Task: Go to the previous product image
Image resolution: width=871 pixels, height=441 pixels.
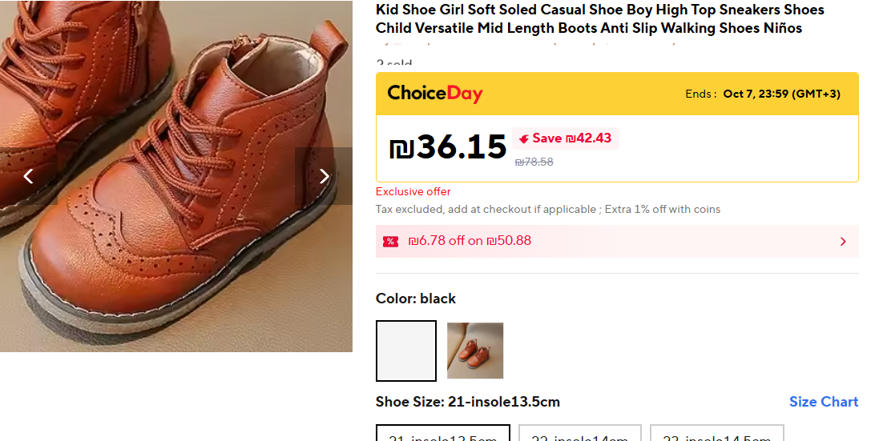Action: tap(29, 176)
